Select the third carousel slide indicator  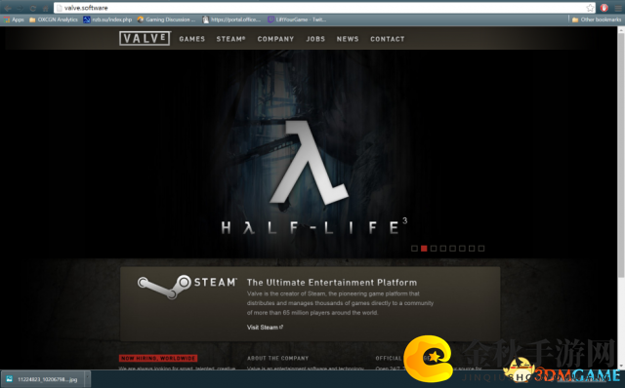[434, 249]
